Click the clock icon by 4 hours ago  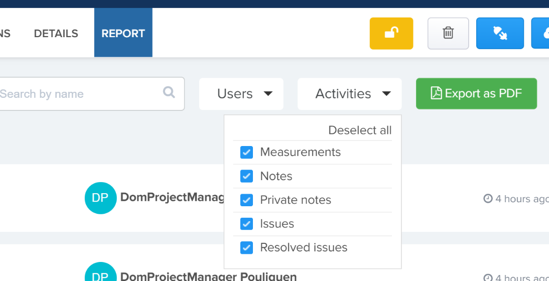(x=488, y=199)
